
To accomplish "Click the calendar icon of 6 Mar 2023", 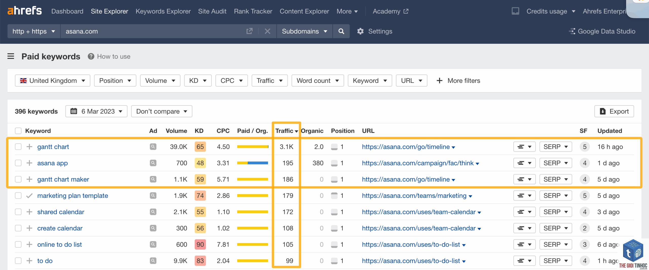I will point(74,111).
